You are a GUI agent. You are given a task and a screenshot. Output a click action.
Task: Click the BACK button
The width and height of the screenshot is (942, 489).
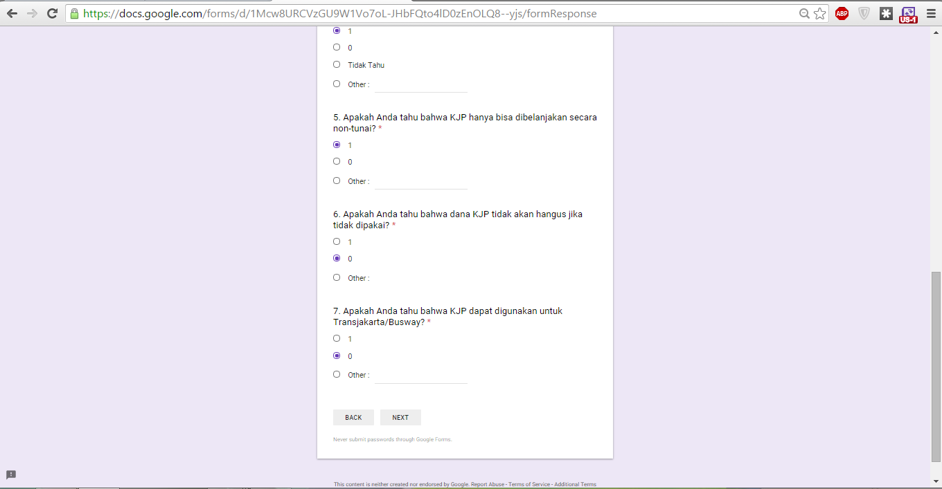point(353,417)
